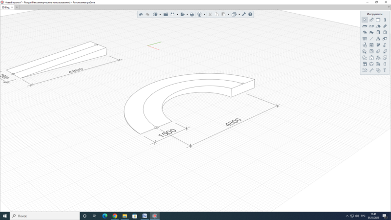The height and width of the screenshot is (220, 391).
Task: Select the Railing tool
Action: click(x=365, y=39)
